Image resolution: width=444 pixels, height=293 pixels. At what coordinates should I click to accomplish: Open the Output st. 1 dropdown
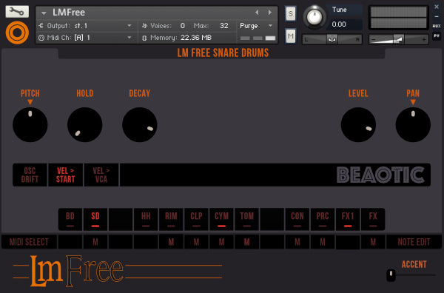pyautogui.click(x=86, y=26)
